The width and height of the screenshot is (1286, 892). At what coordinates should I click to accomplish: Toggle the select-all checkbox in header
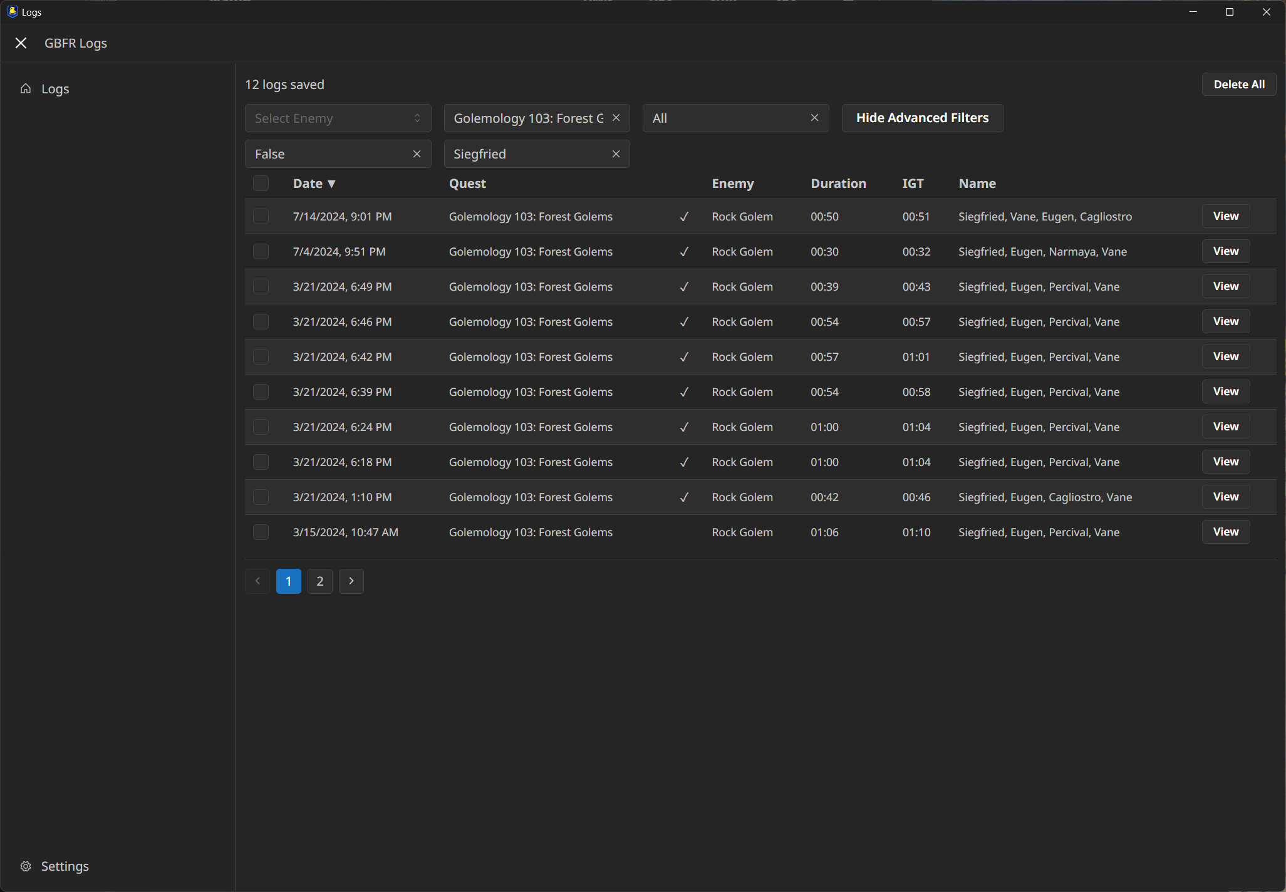coord(261,184)
